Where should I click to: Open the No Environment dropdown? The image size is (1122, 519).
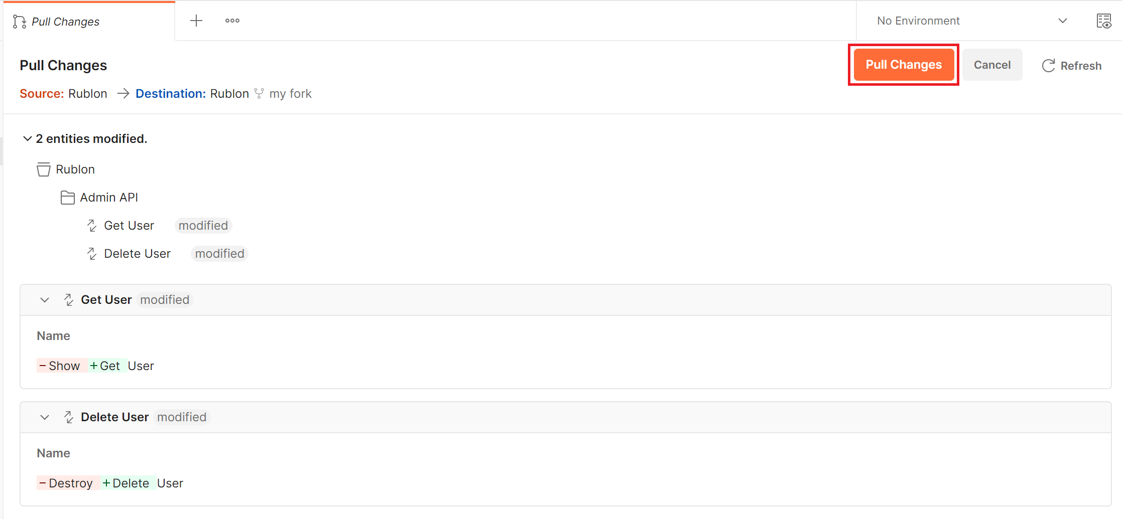point(971,21)
